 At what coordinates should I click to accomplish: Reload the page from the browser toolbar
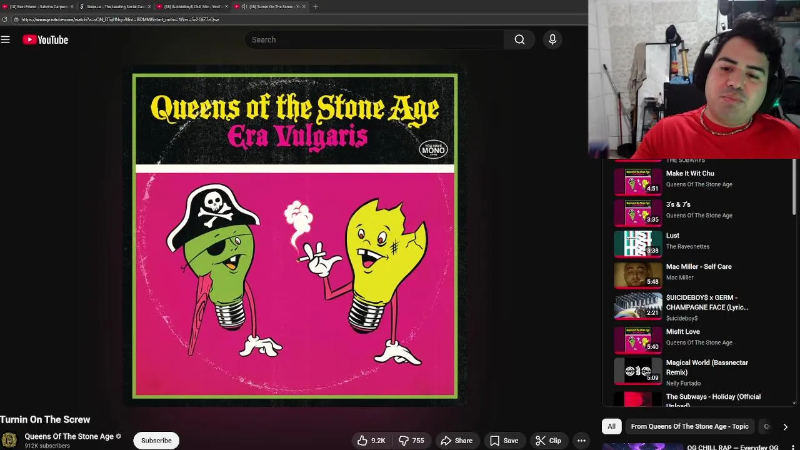(x=5, y=19)
